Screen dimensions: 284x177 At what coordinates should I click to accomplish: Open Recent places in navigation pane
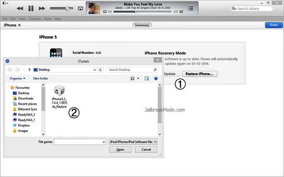click(25, 104)
